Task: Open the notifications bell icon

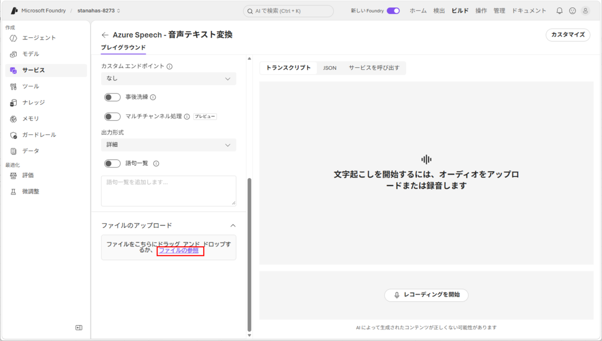Action: pos(559,11)
